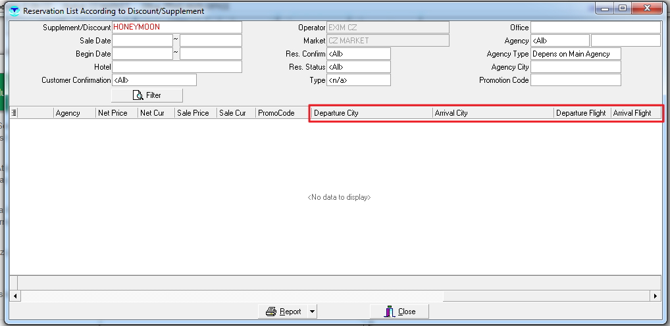670x326 pixels.
Task: Click the grid column chooser icon
Action: [14, 113]
